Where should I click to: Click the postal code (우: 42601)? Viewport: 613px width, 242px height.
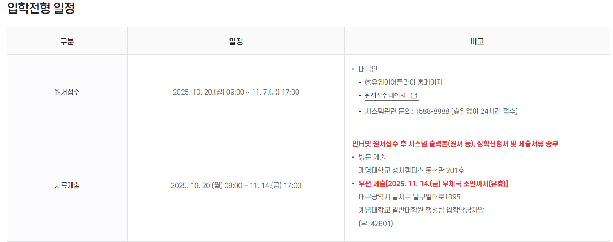376,224
